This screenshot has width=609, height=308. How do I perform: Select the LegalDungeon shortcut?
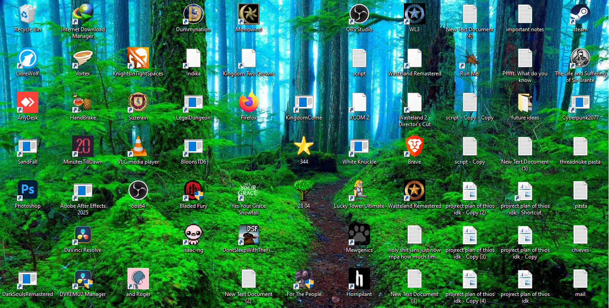coord(193,102)
